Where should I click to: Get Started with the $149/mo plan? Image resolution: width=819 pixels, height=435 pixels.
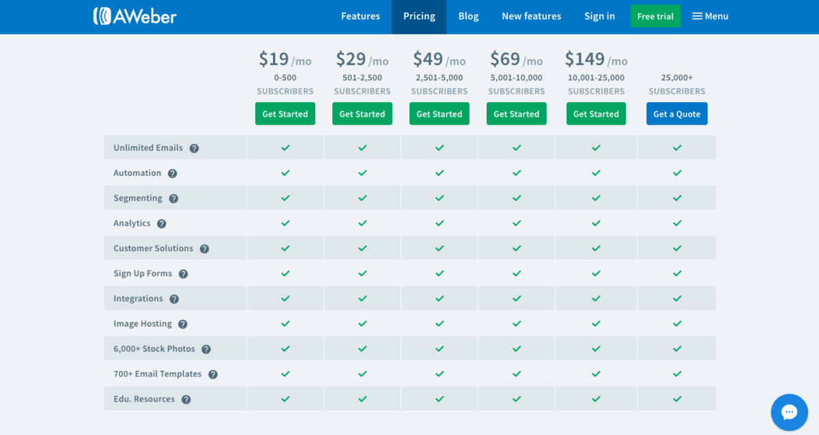click(596, 114)
